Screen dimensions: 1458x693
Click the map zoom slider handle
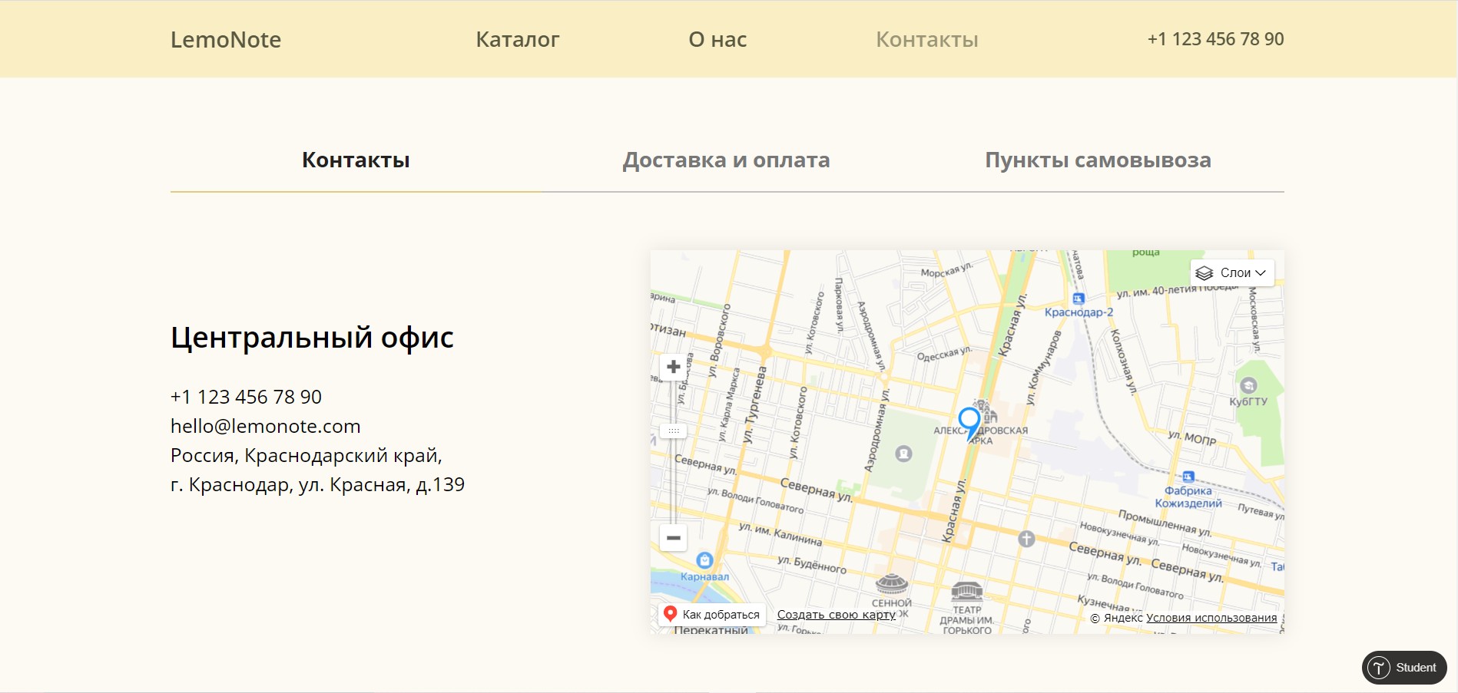674,431
